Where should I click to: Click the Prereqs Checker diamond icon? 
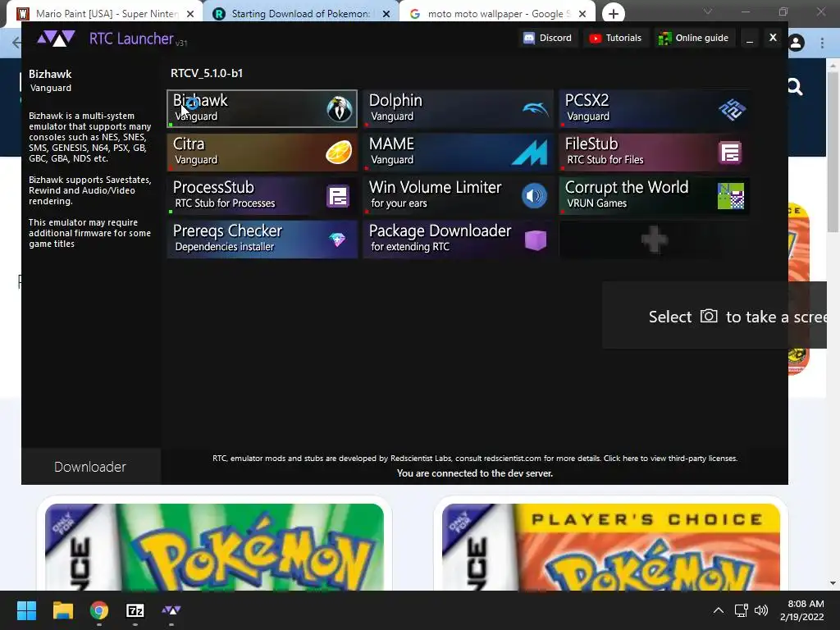click(x=337, y=240)
